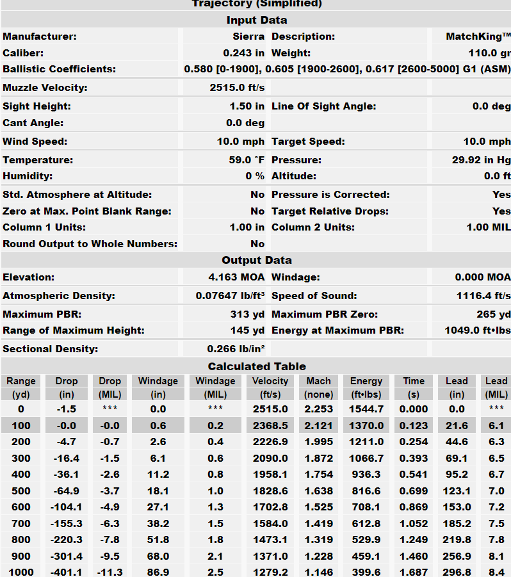Click the Energy column header
The height and width of the screenshot is (577, 511).
point(366,381)
